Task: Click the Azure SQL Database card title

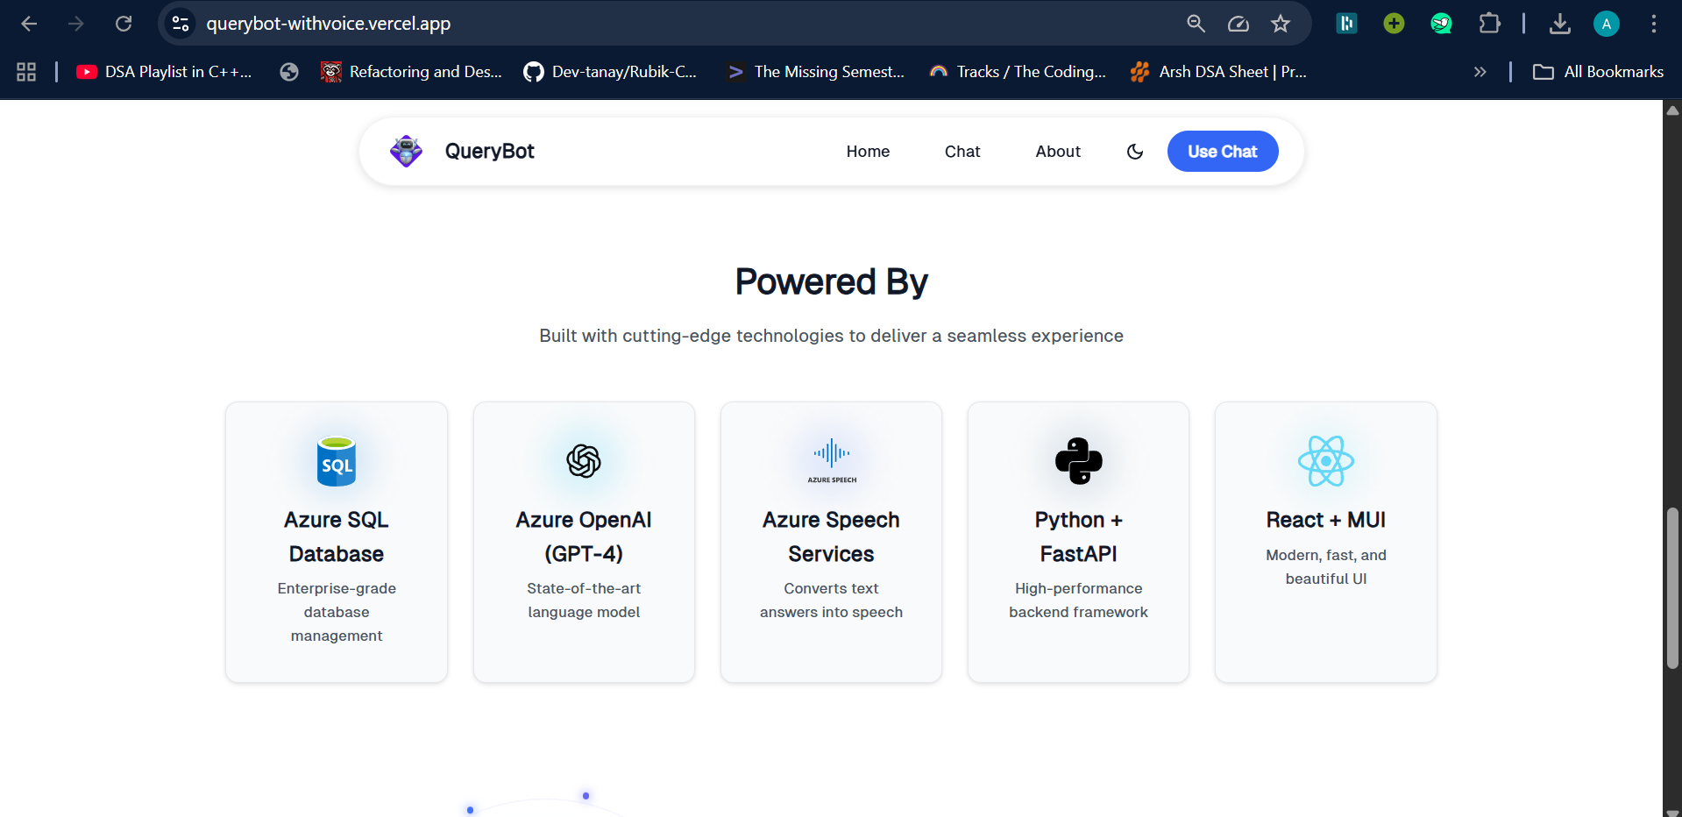Action: pos(337,536)
